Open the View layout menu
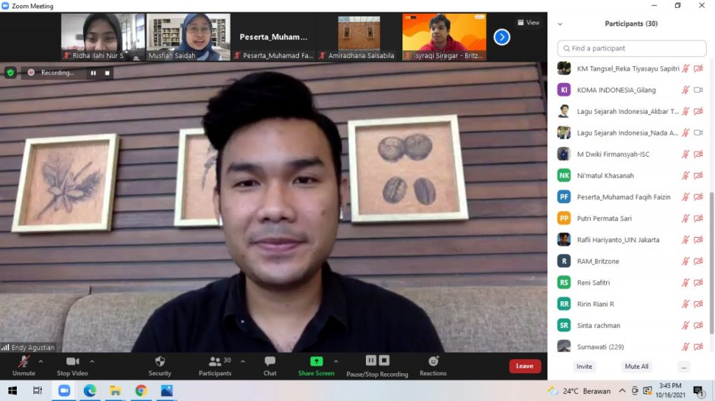 tap(529, 22)
